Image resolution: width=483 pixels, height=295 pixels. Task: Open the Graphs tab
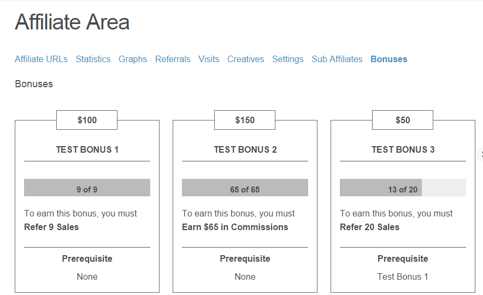point(133,59)
